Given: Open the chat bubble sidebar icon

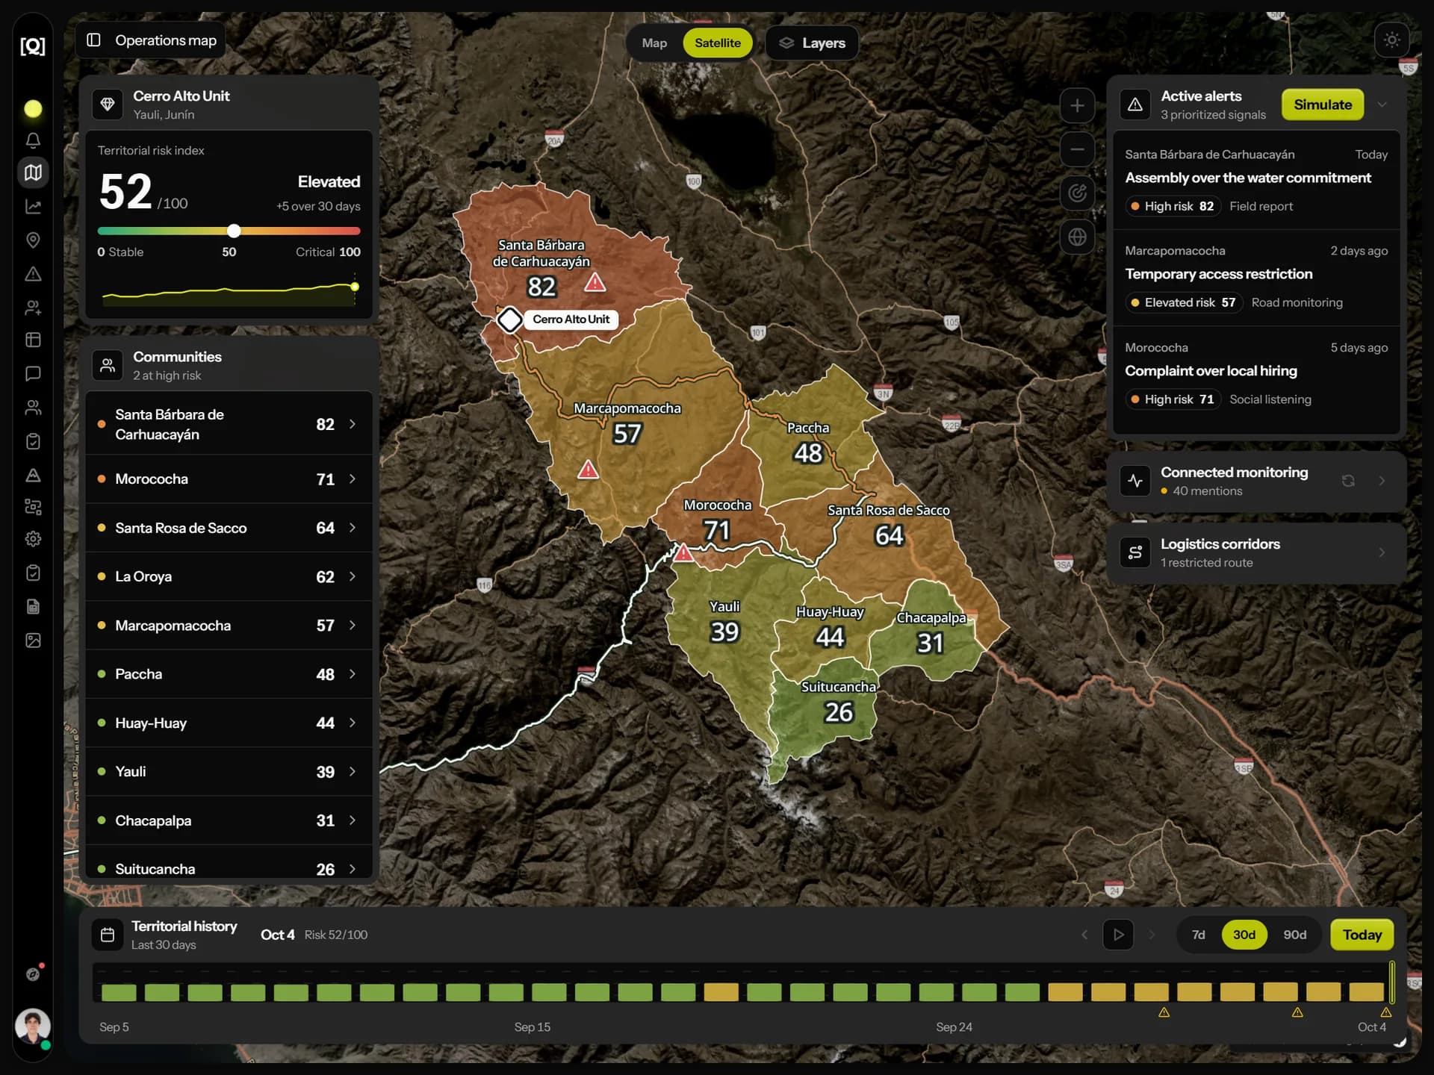Looking at the screenshot, I should [33, 373].
